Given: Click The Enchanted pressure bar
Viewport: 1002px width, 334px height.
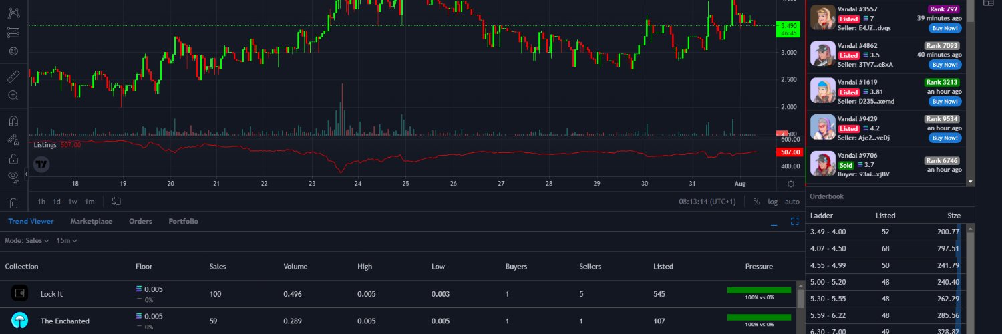Looking at the screenshot, I should click(759, 317).
